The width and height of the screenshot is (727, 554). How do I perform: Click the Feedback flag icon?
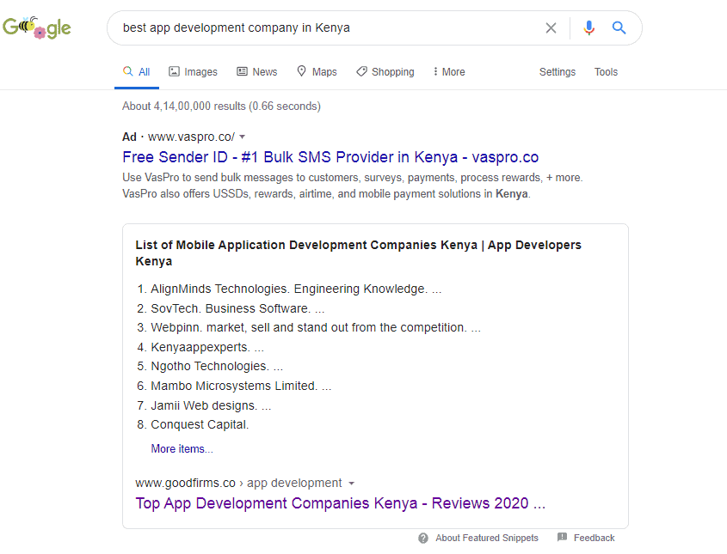pos(562,538)
